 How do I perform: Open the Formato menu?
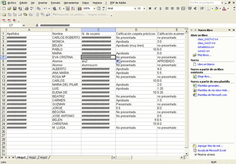(x=56, y=3)
